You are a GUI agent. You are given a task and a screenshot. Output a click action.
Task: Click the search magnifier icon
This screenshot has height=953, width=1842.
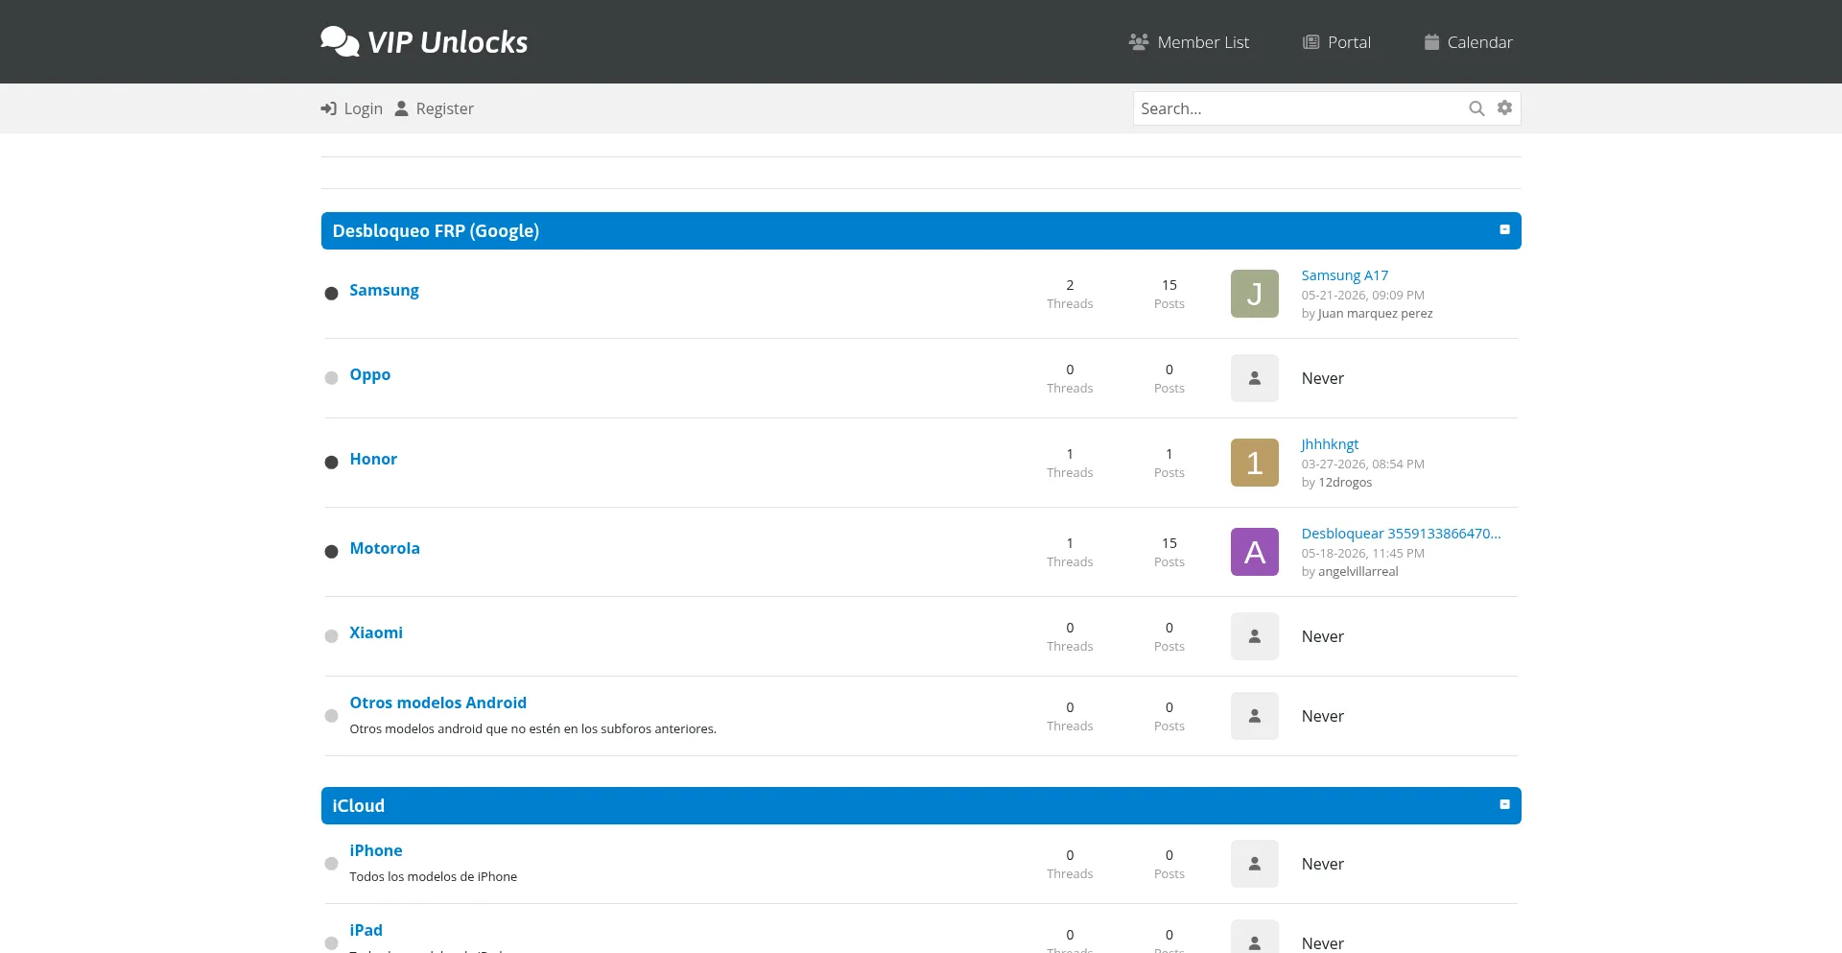click(1476, 108)
